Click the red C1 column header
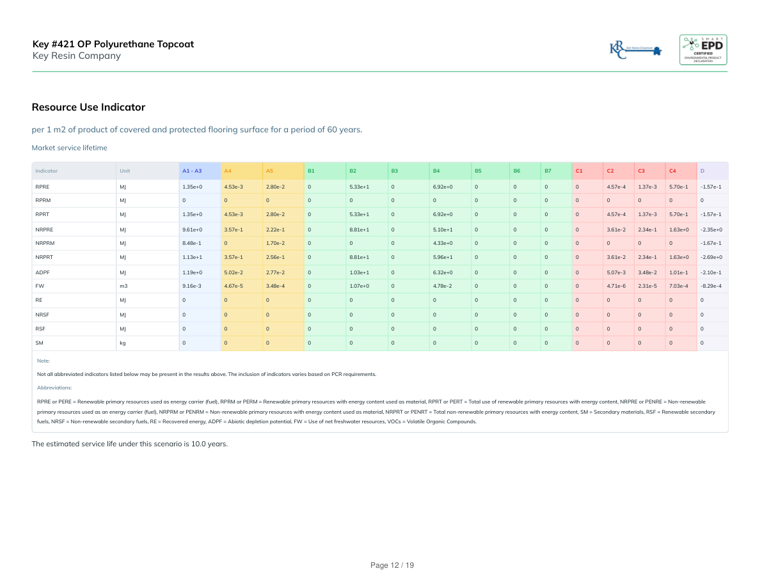The width and height of the screenshot is (760, 587). (x=579, y=171)
